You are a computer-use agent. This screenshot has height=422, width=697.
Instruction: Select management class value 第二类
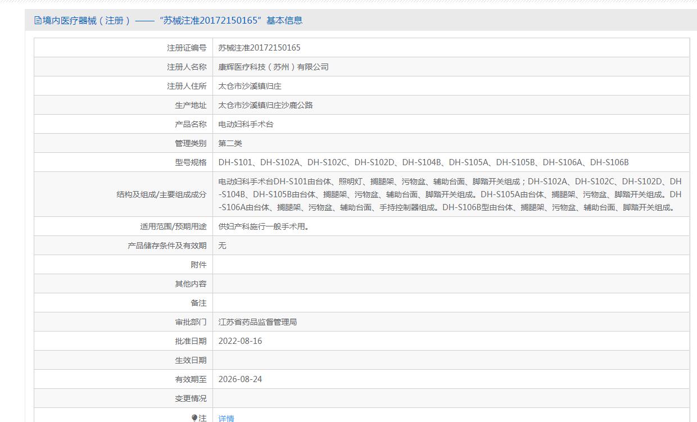230,143
